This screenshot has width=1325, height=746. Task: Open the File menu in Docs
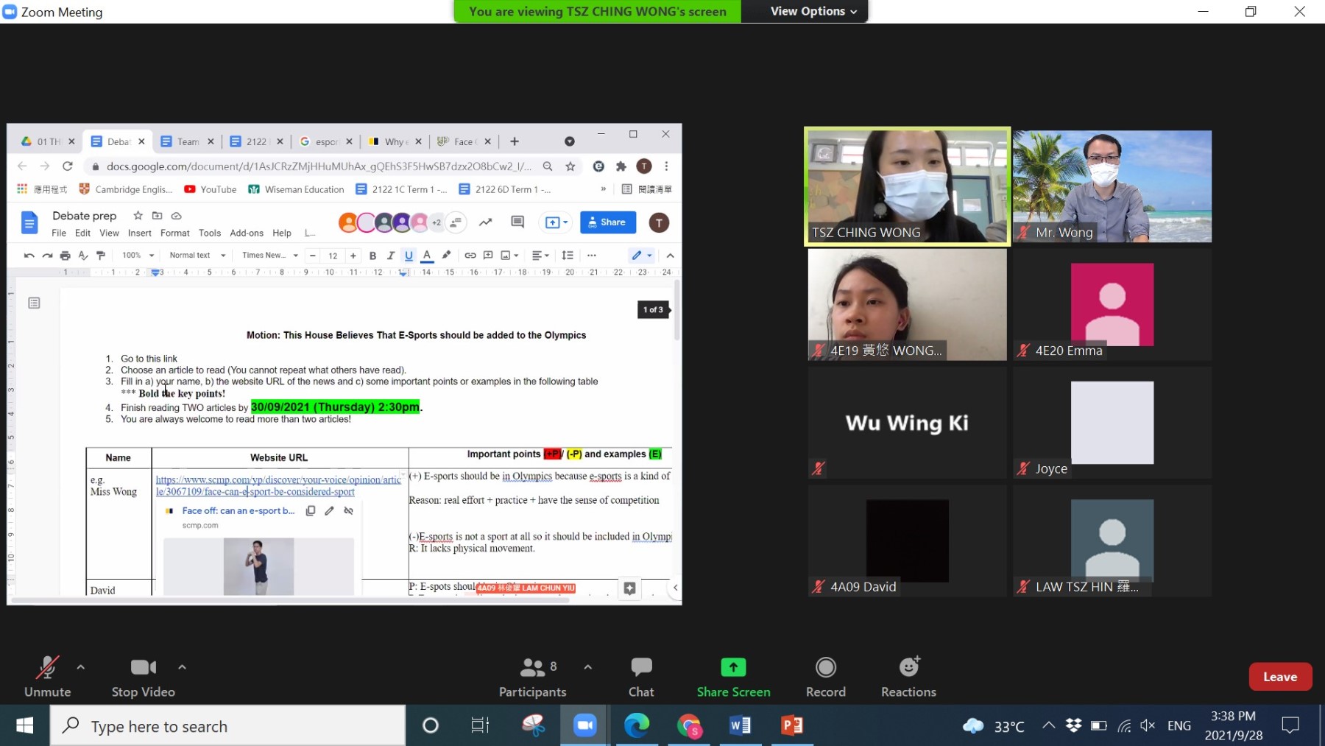pos(59,233)
